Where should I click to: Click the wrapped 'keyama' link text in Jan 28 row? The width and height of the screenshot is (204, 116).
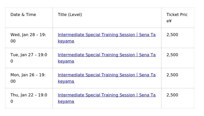coord(66,41)
